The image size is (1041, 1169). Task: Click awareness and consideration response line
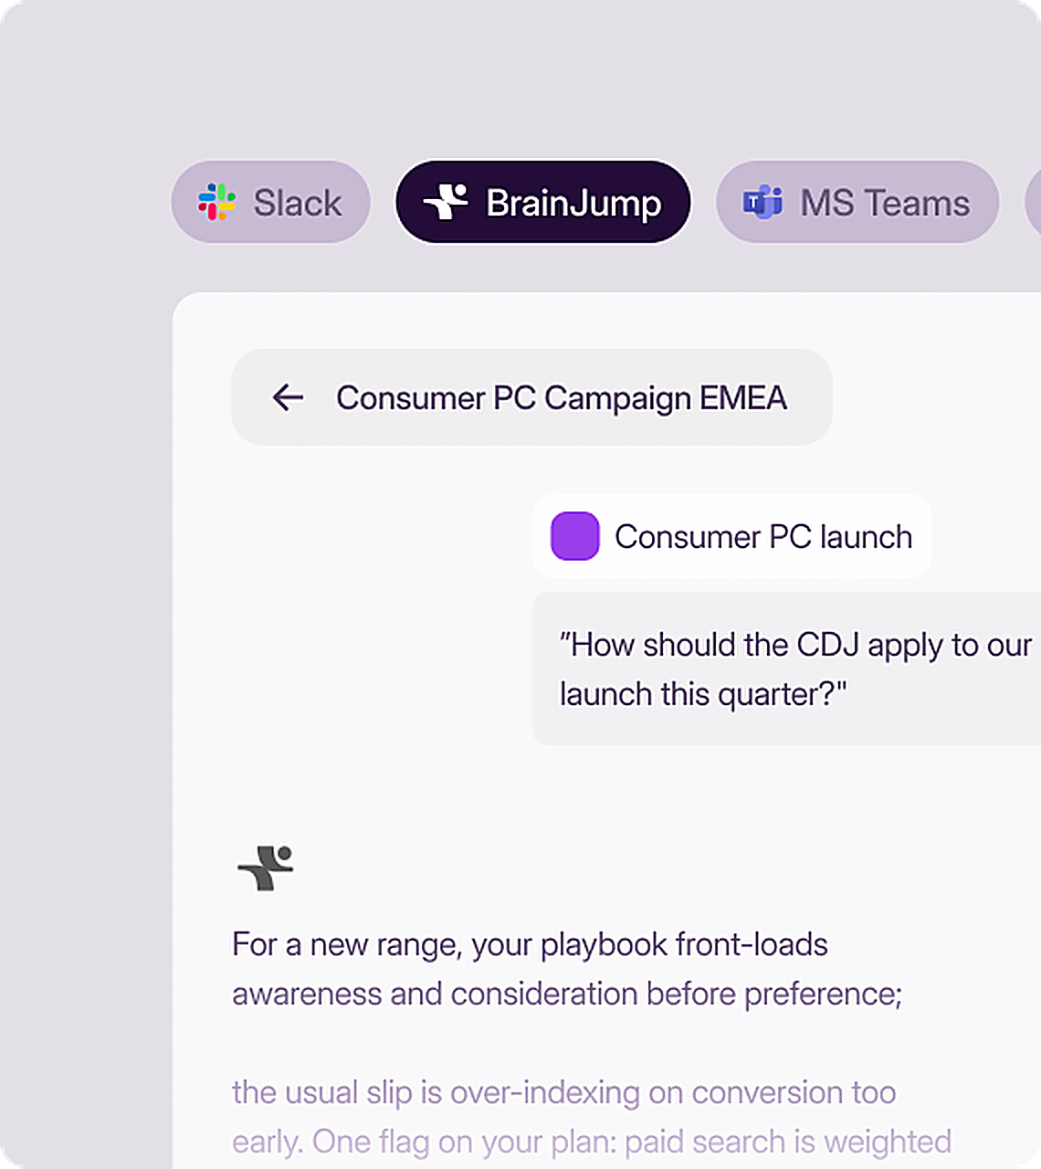(x=567, y=994)
